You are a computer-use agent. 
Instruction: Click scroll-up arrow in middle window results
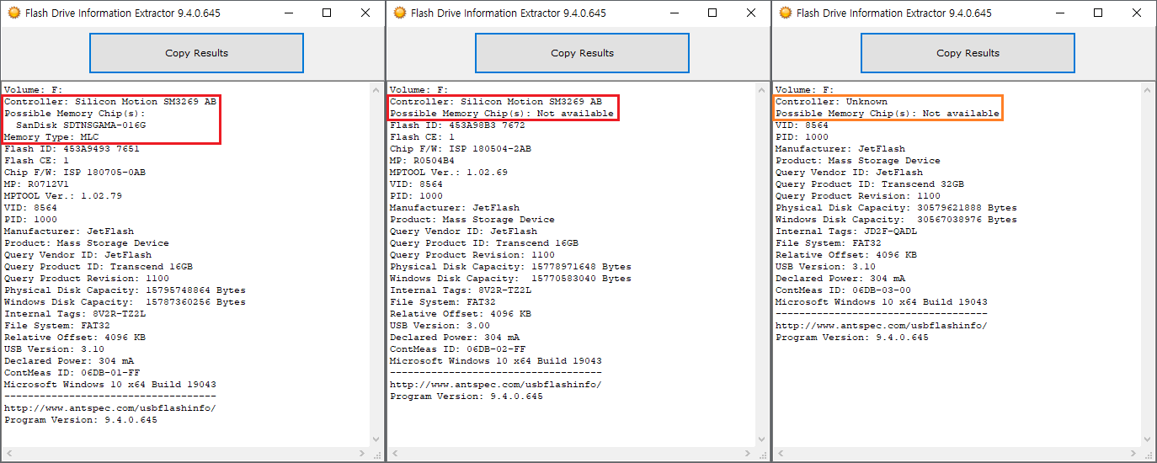761,90
